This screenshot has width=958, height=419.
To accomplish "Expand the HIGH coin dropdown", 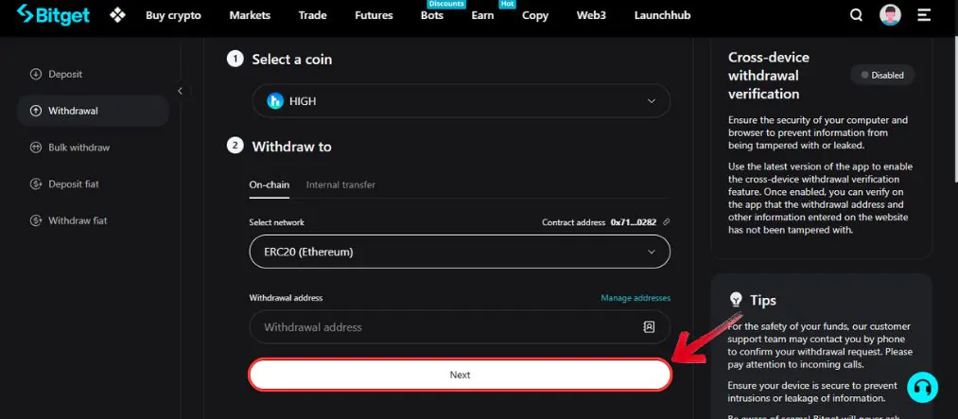I will coord(461,101).
